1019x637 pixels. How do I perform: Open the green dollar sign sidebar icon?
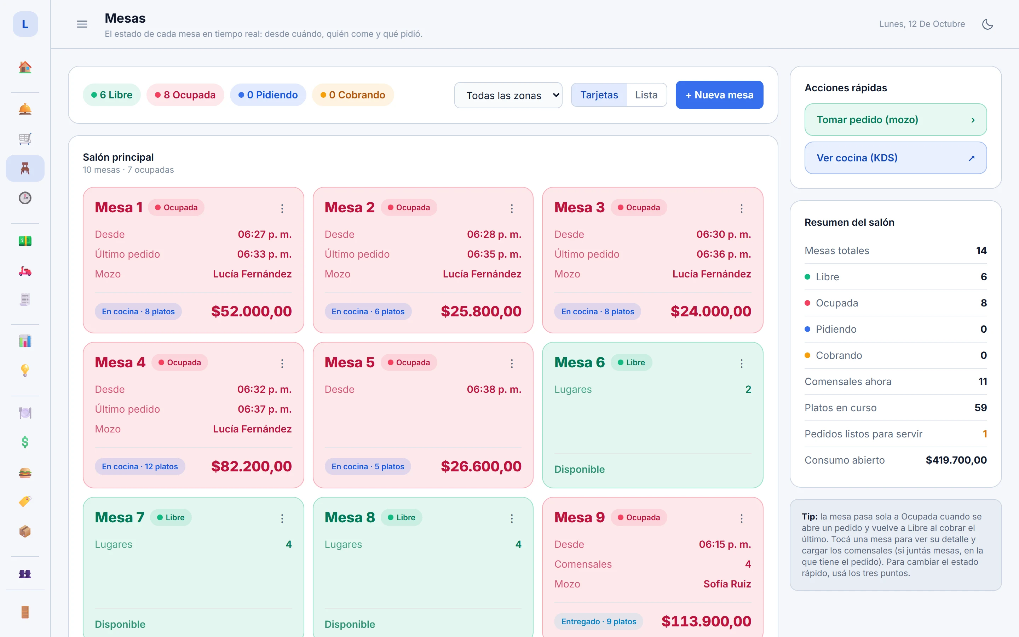pos(25,442)
